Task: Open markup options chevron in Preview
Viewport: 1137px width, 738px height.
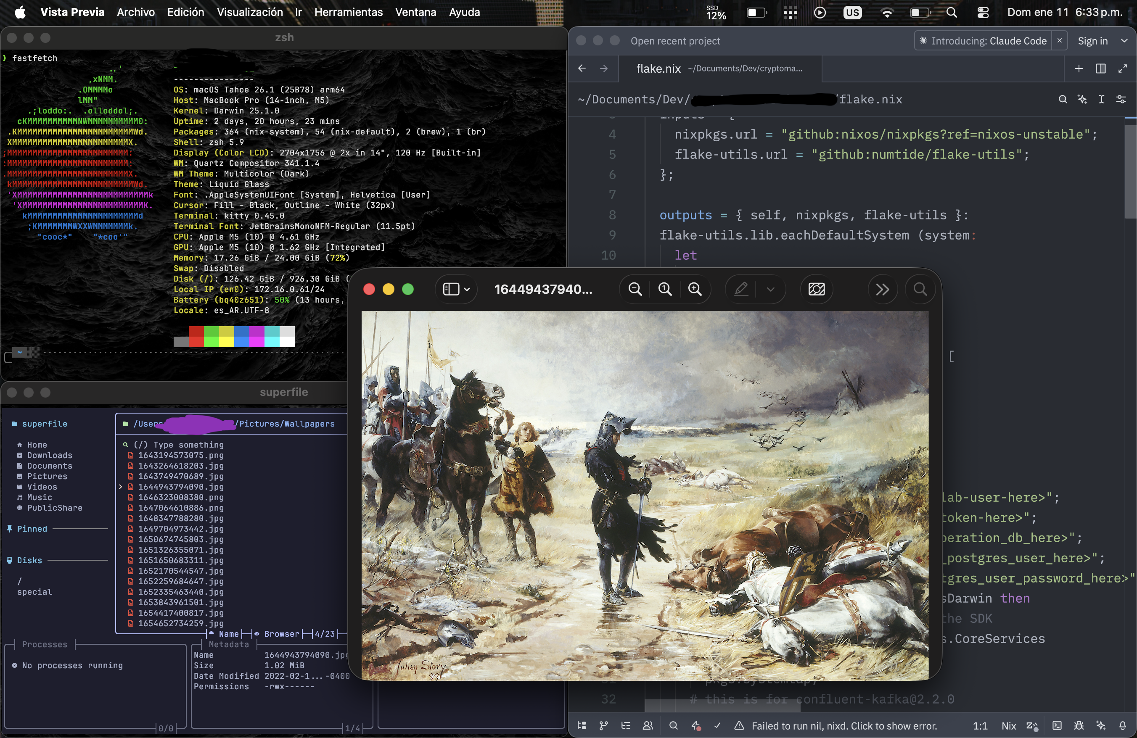Action: pyautogui.click(x=771, y=289)
